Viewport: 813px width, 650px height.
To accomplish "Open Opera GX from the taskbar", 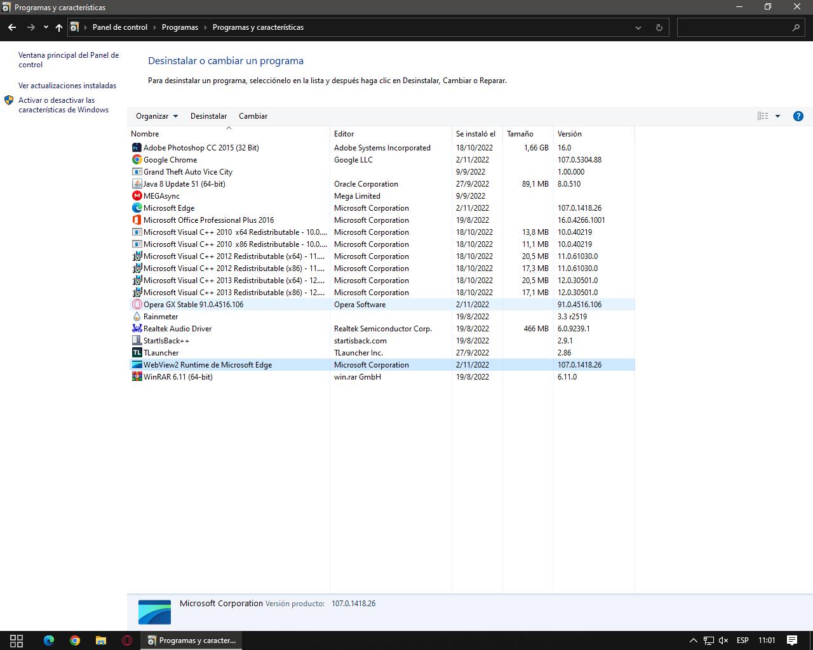I will click(127, 640).
